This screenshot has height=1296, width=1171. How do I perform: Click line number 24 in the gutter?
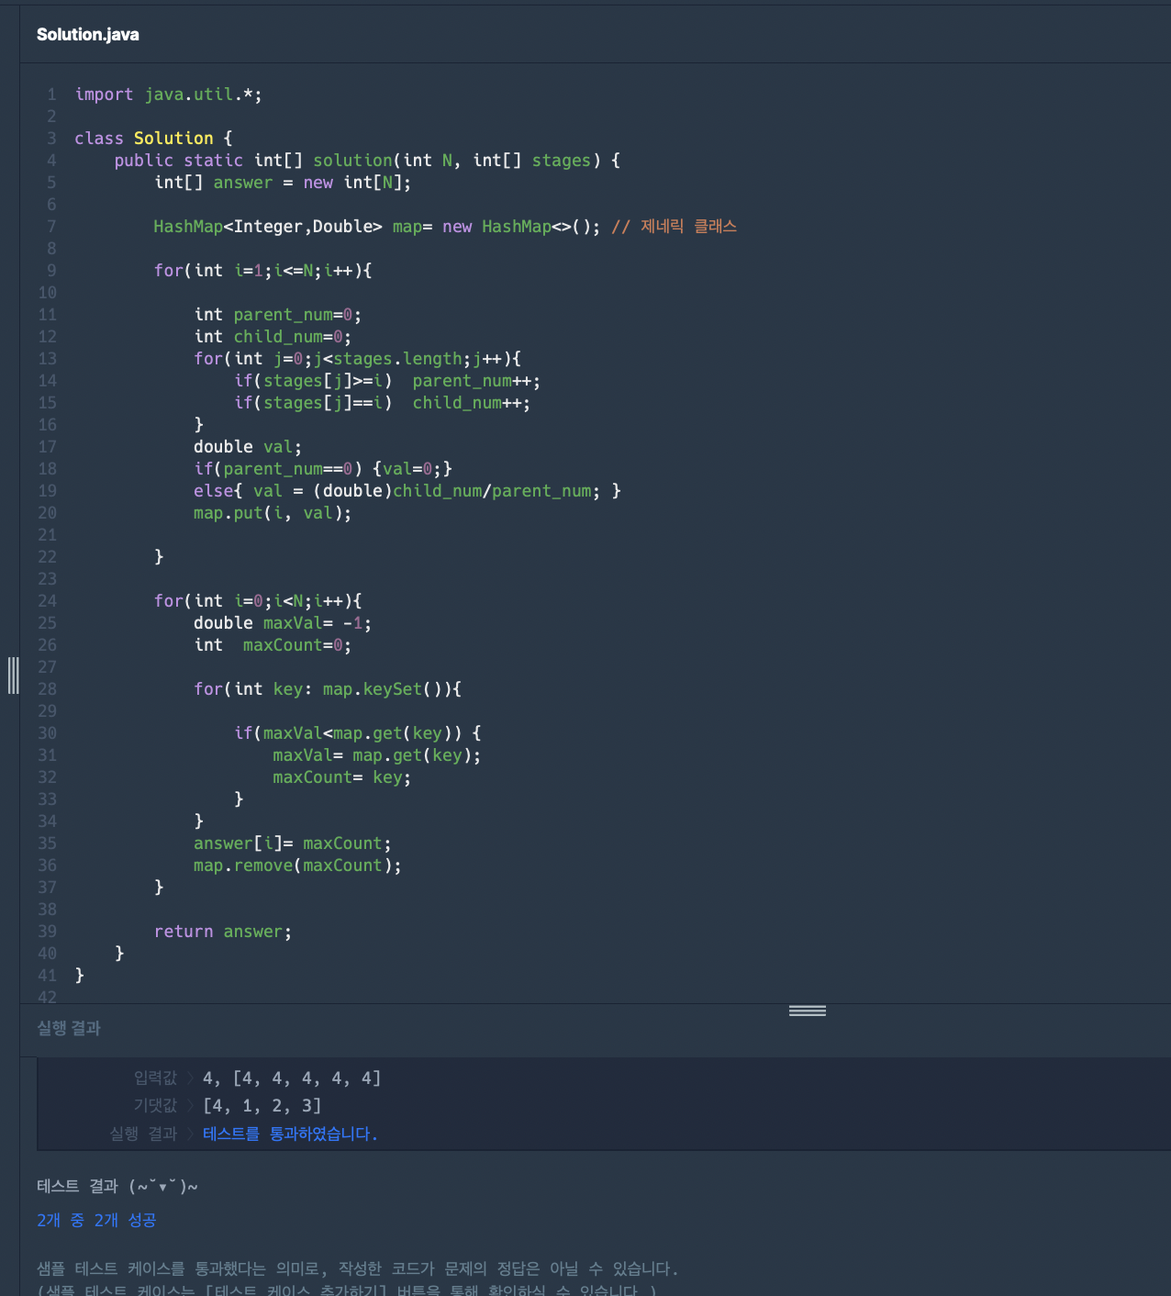pos(47,601)
